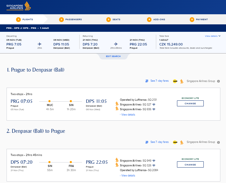Click Operated by Lufthansa SQ 2084
Image resolution: width=226 pixels, height=183 pixels.
coord(139,170)
